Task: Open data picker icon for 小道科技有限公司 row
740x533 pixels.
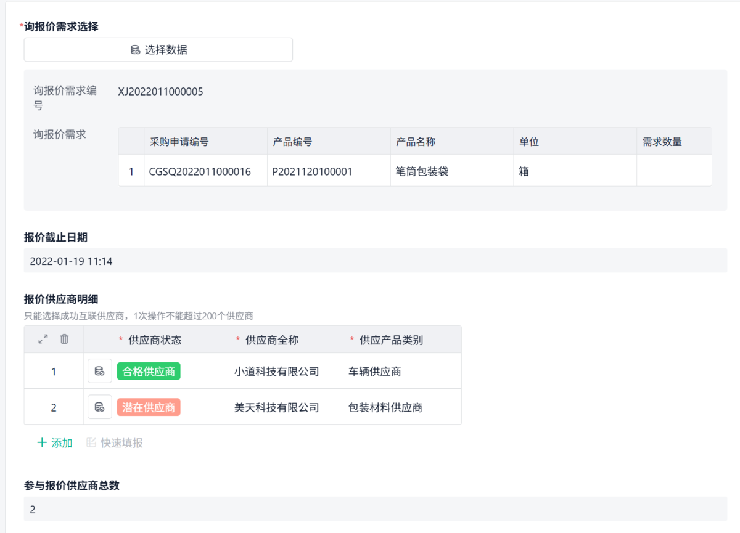Action: 99,372
